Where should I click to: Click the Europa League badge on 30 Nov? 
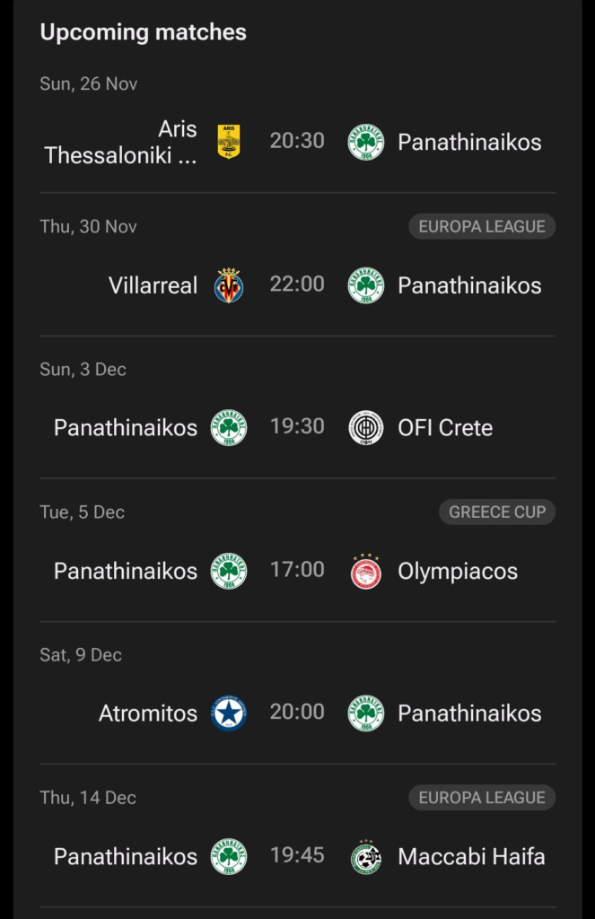pos(482,226)
